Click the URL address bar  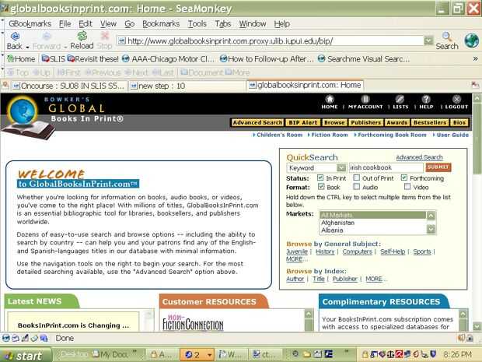coord(270,40)
